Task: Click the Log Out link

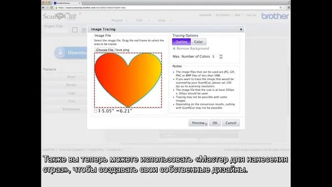Action: point(251,15)
